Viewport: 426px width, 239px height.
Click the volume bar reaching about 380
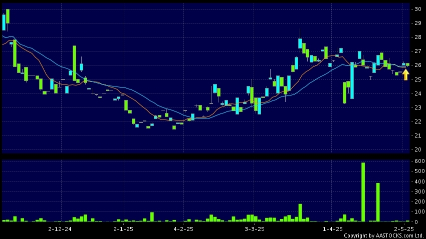point(378,202)
